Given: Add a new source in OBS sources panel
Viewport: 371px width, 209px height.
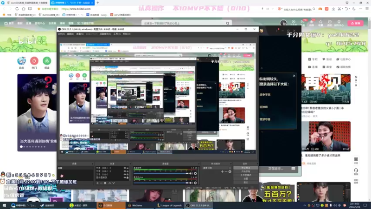Looking at the screenshot, I should pyautogui.click(x=97, y=183).
